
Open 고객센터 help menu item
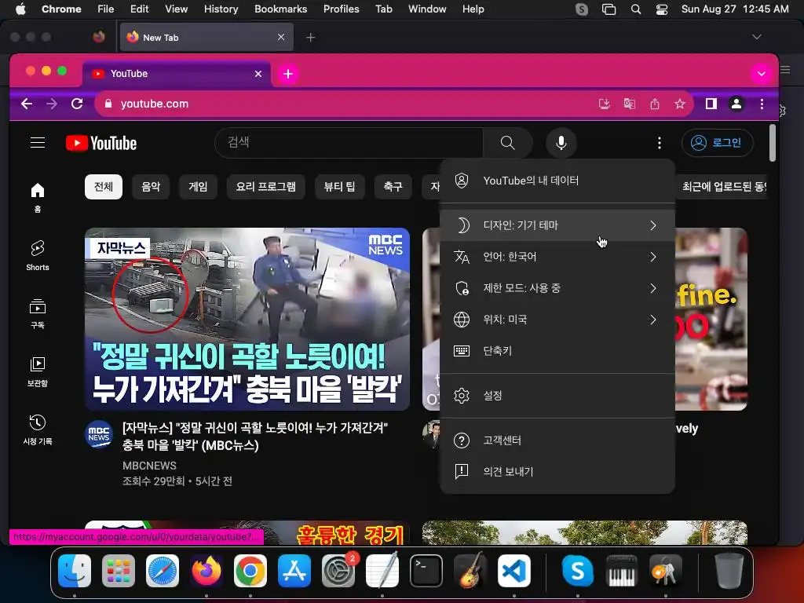(557, 440)
